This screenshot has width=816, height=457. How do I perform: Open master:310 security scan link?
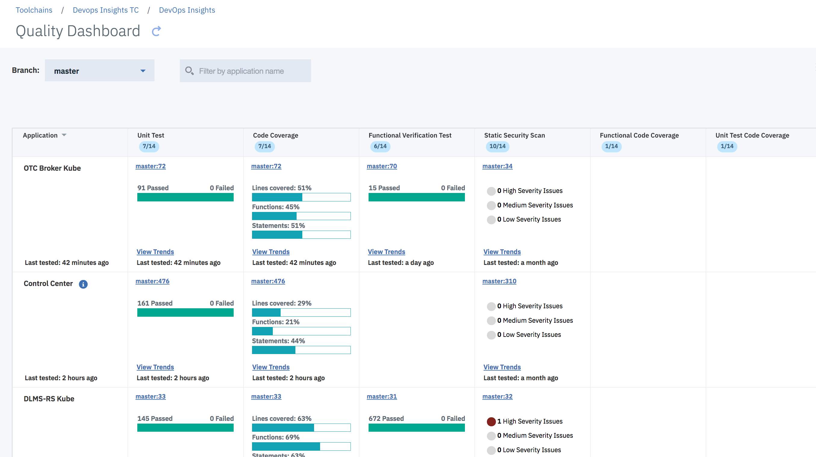click(x=499, y=281)
